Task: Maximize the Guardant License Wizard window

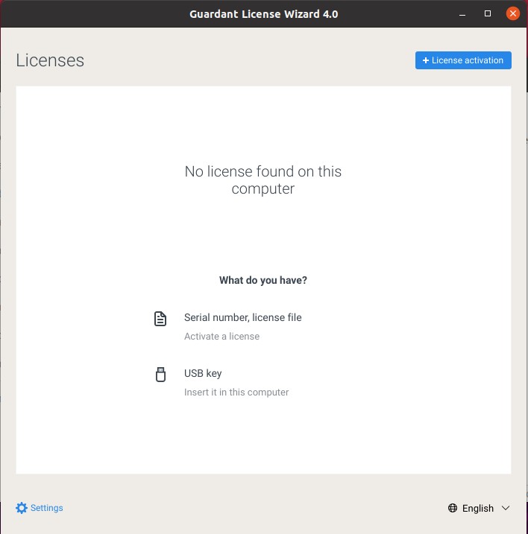Action: click(488, 13)
